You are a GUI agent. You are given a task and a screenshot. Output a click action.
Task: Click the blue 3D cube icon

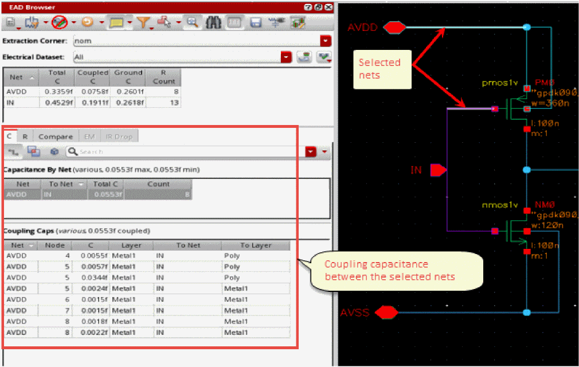[54, 152]
